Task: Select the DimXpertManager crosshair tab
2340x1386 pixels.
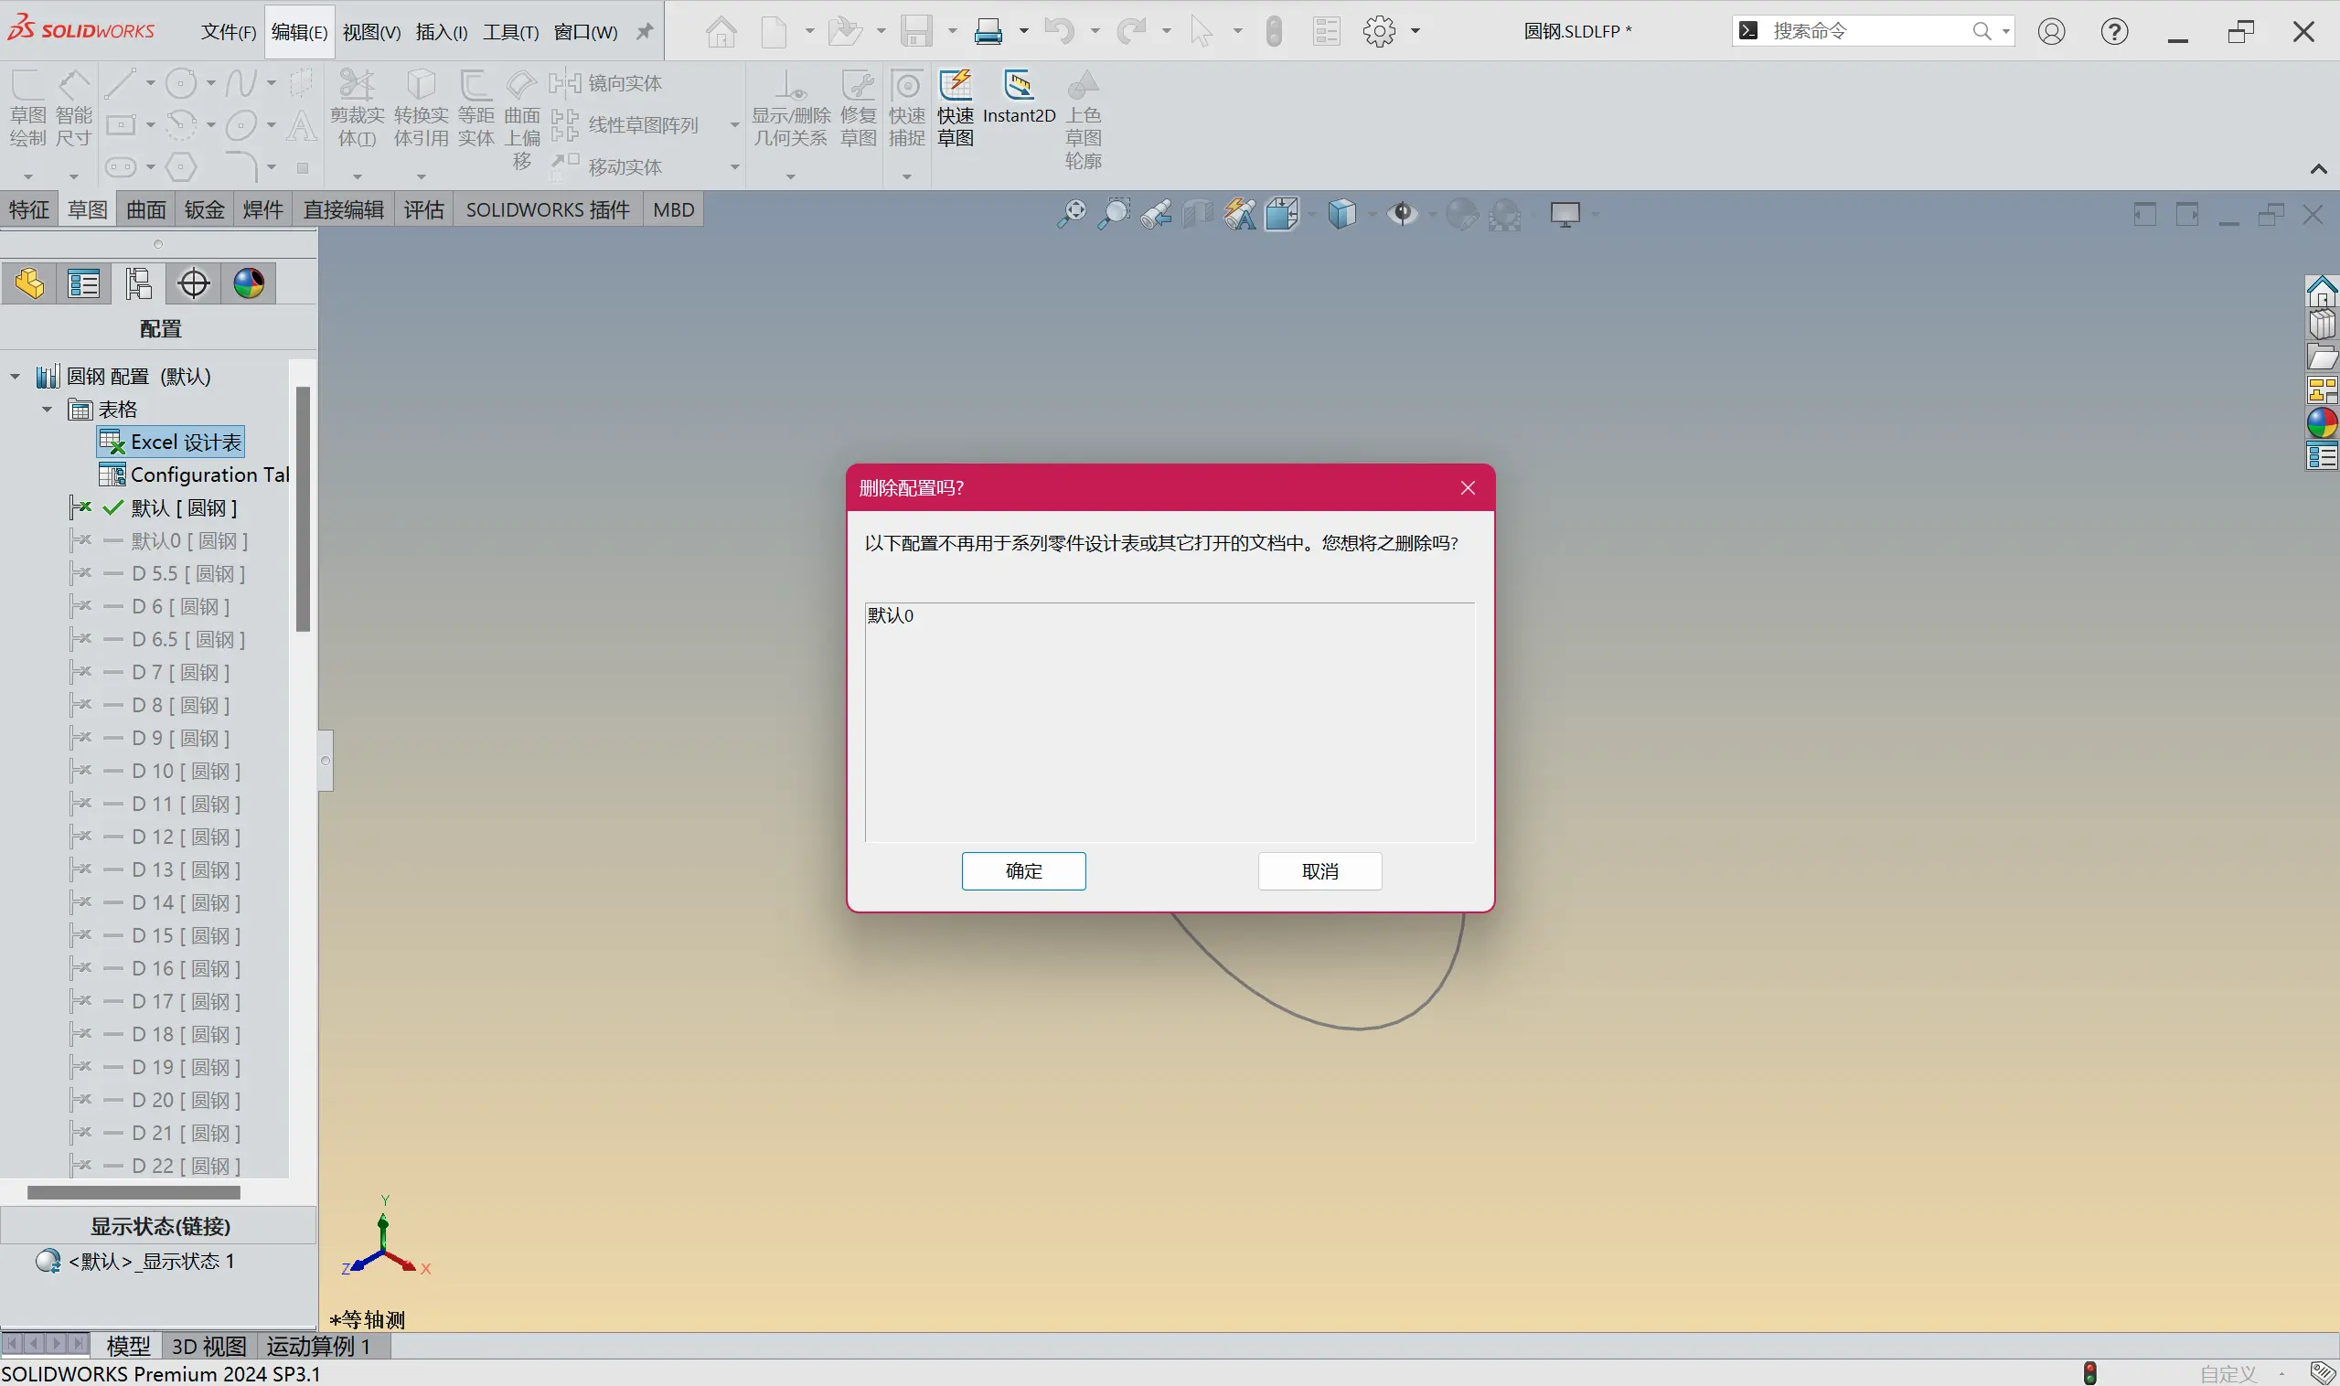Action: (193, 283)
